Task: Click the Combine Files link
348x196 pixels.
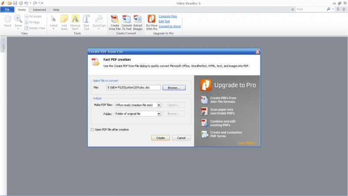Action: click(x=167, y=16)
